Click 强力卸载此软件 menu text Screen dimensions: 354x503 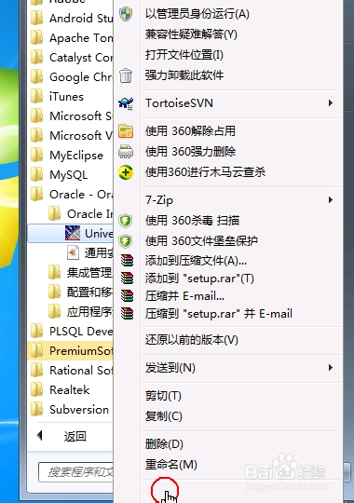click(184, 75)
